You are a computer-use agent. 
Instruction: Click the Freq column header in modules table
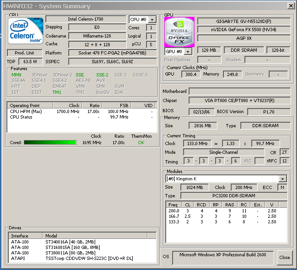[x=174, y=205]
